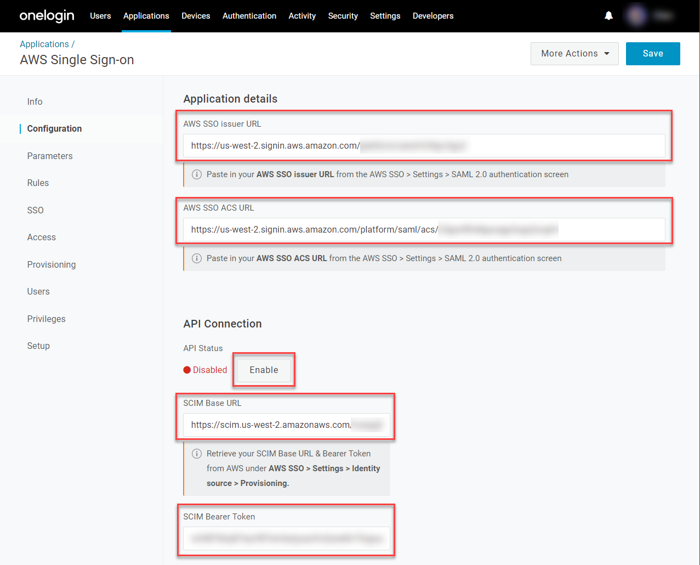Select Configuration in the sidebar
The height and width of the screenshot is (565, 700).
point(54,128)
